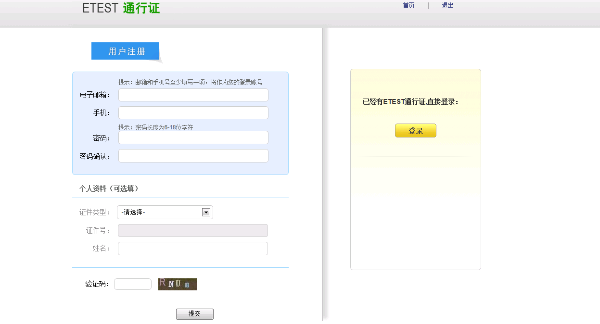The width and height of the screenshot is (600, 324).
Task: Open the 证件类型 dropdown list
Action: (x=165, y=212)
